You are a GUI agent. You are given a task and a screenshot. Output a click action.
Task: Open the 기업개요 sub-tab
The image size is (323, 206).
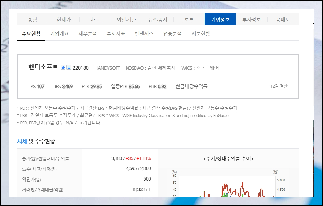59,33
